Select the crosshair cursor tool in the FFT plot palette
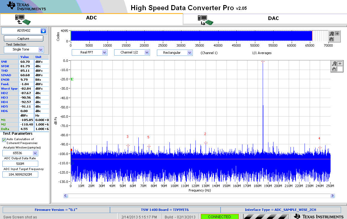The image size is (347, 219). click(x=340, y=63)
